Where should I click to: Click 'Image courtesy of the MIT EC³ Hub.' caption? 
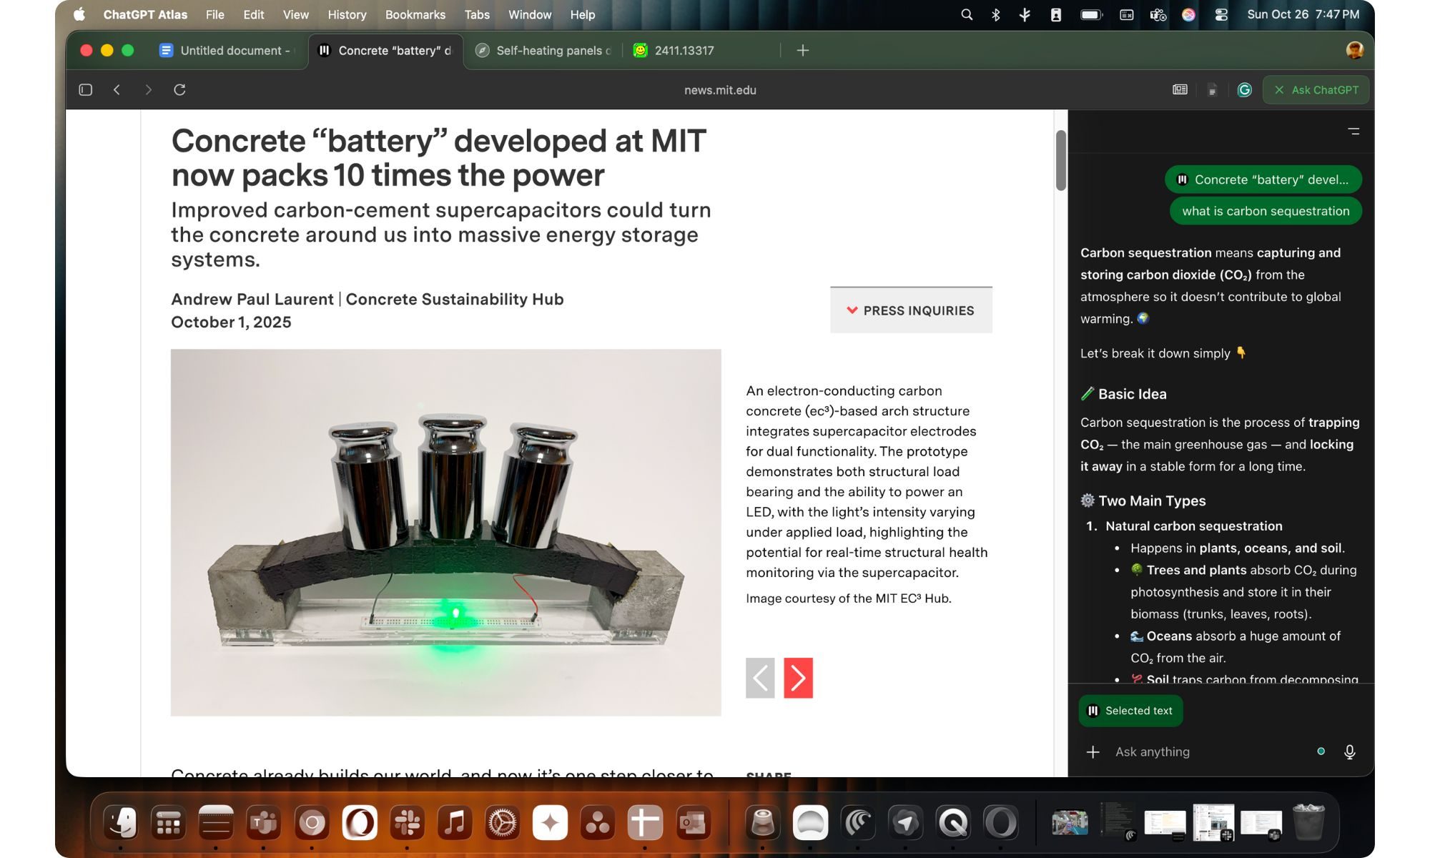point(848,598)
